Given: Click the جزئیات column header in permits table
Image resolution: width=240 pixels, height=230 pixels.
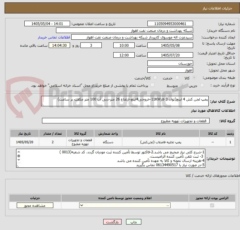Looking at the screenshot, I should [x=35, y=198].
